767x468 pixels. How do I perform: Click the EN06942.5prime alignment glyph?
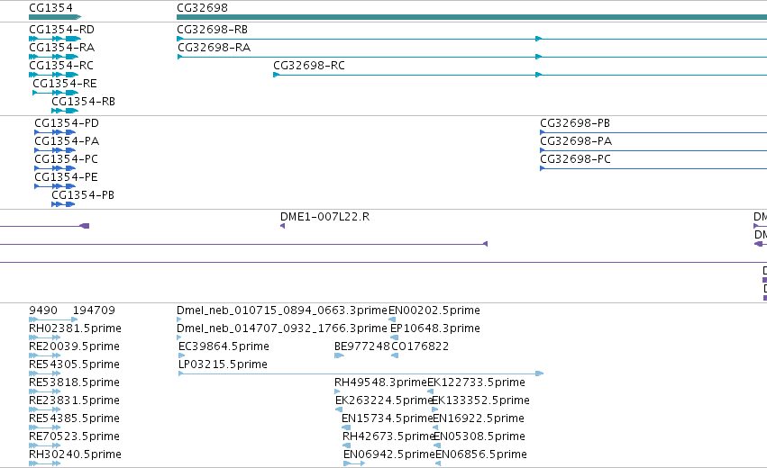[x=354, y=463]
